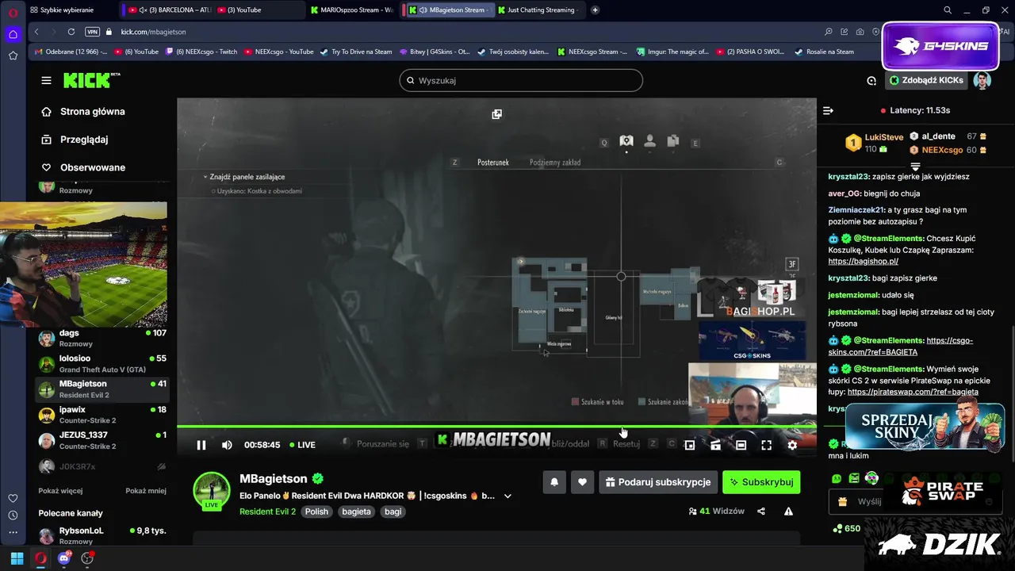Open Resident Evil 2 category link
1015x571 pixels.
tap(267, 512)
